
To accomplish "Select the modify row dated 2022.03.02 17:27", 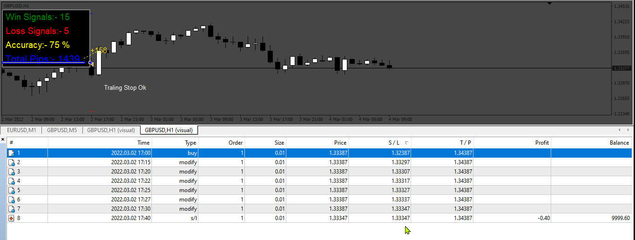I will click(319, 200).
